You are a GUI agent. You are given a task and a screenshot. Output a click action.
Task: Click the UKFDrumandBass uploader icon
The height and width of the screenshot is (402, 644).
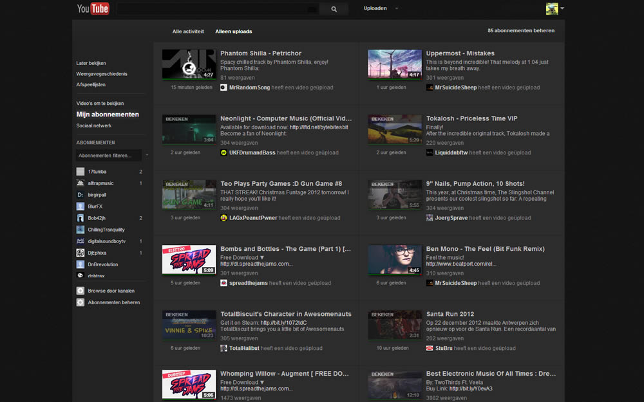click(x=223, y=153)
